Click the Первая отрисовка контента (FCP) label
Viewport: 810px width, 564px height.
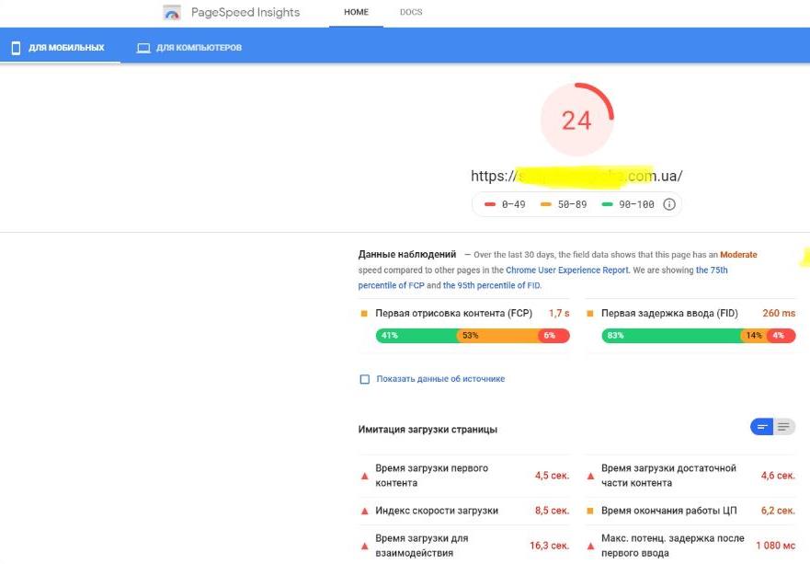pyautogui.click(x=453, y=313)
